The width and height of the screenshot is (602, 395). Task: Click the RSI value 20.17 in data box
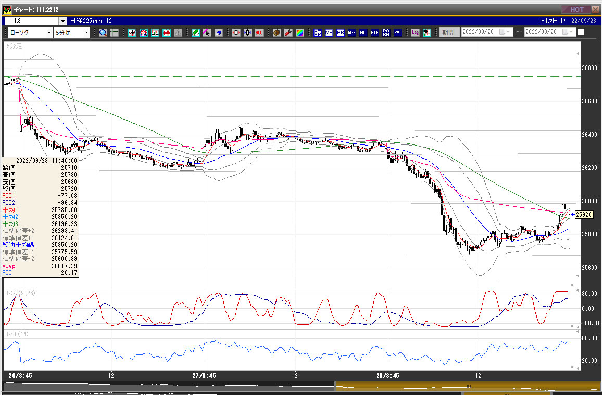pyautogui.click(x=69, y=273)
